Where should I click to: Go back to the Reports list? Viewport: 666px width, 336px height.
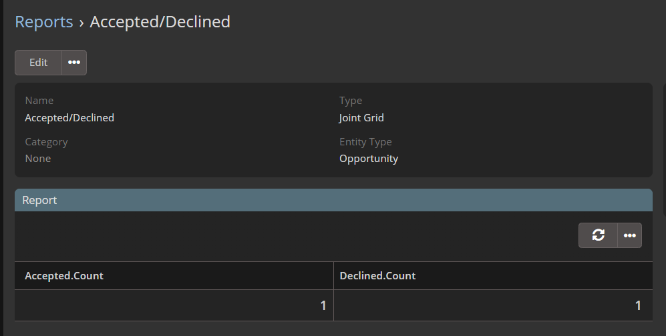click(x=44, y=22)
